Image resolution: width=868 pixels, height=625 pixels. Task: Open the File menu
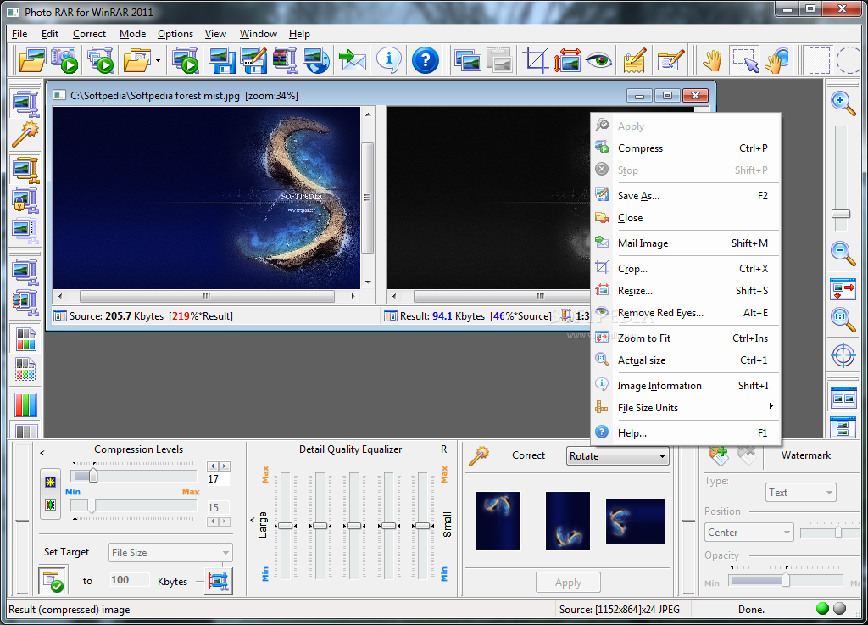coord(19,34)
